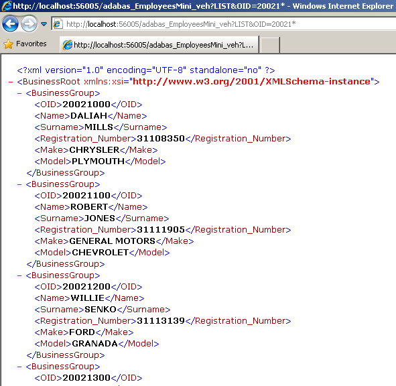Collapse the BusinessGroup with OID 20021000
396x386 pixels.
coord(19,93)
